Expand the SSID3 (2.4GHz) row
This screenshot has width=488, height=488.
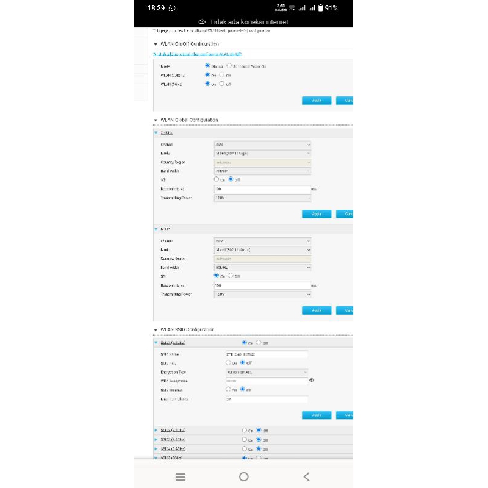click(156, 440)
